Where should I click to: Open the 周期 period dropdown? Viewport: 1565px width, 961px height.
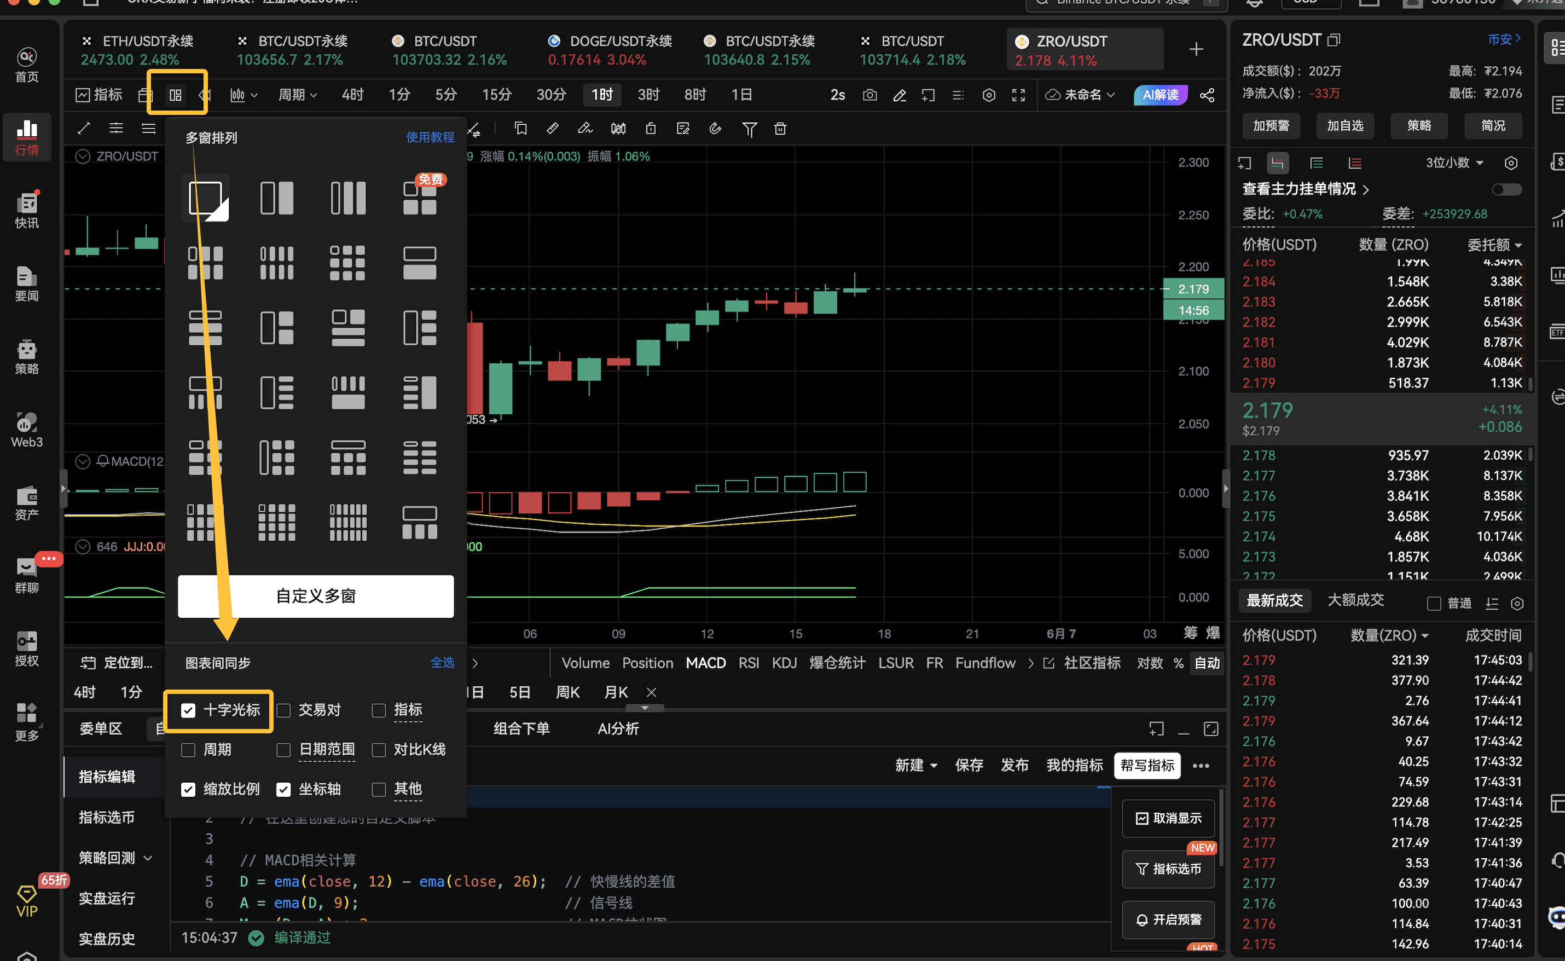tap(297, 95)
